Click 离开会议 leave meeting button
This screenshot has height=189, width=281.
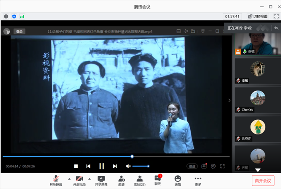click(x=263, y=180)
